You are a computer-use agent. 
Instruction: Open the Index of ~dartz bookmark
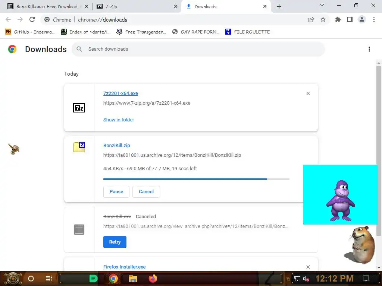click(x=85, y=32)
